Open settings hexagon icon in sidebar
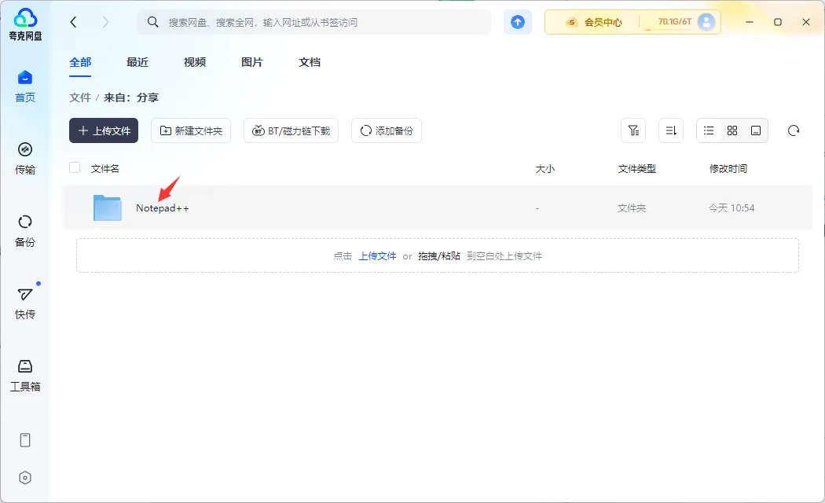 pos(24,478)
